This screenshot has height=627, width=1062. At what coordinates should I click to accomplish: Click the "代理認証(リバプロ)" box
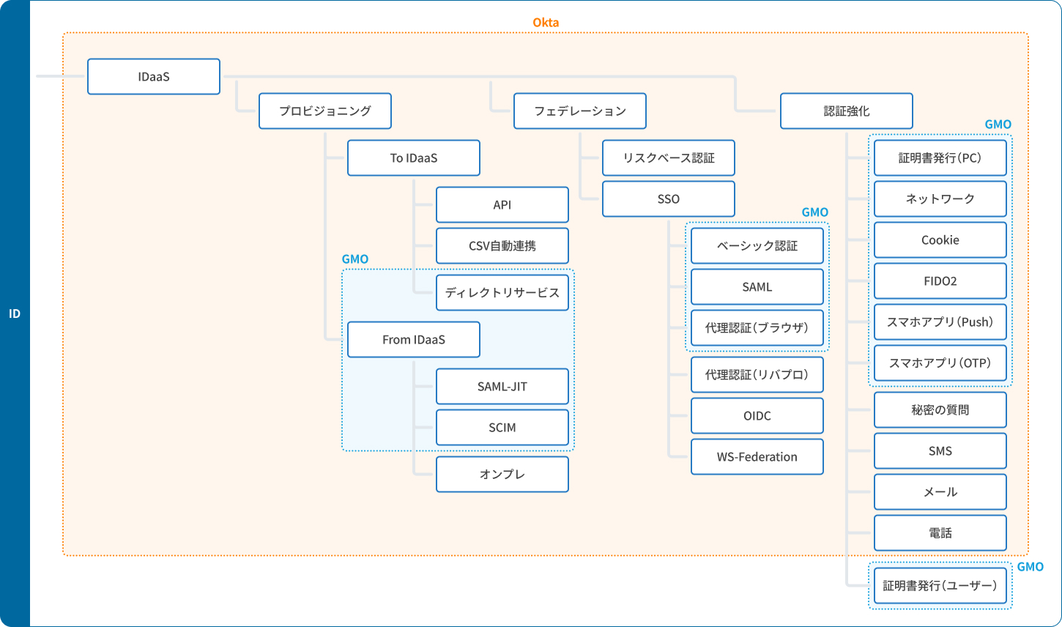[757, 375]
